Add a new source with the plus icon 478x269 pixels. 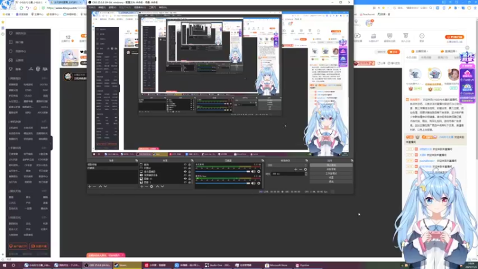point(142,187)
